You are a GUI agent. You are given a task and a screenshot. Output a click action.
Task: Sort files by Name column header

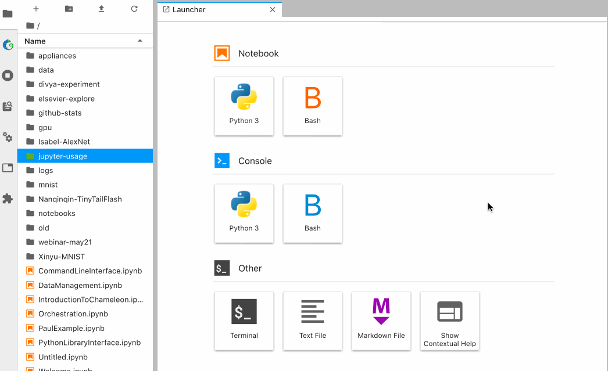click(x=85, y=41)
